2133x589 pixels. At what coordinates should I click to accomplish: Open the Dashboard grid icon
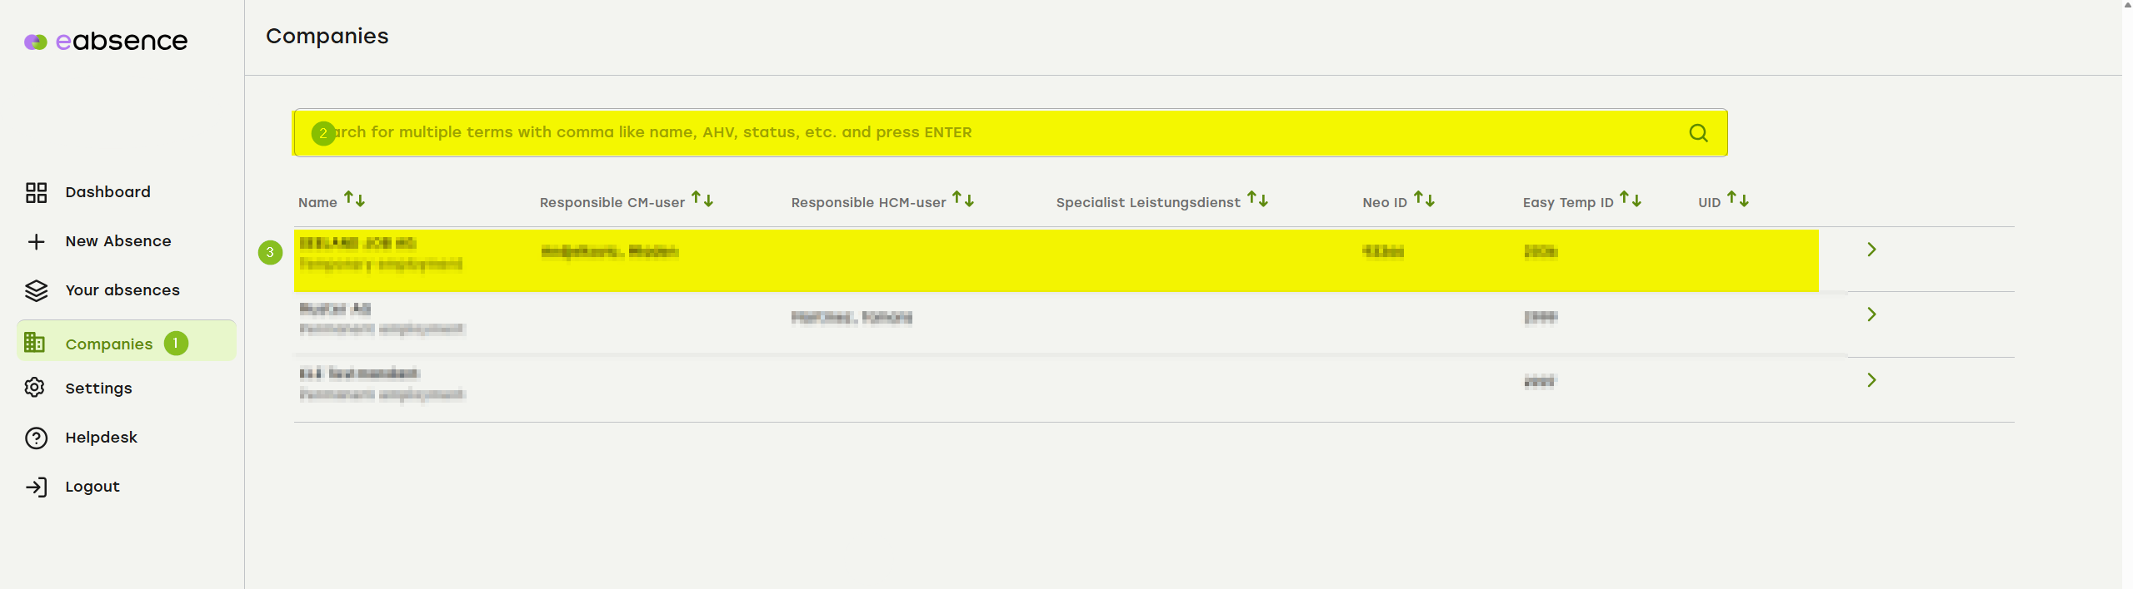tap(36, 192)
